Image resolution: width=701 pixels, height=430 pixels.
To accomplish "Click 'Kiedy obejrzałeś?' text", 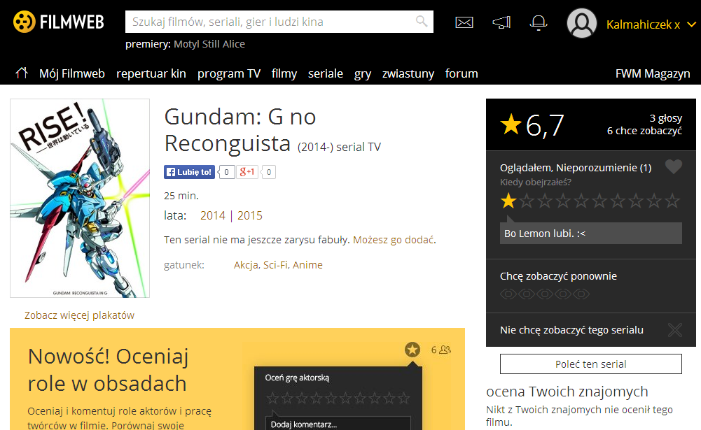I will [536, 182].
